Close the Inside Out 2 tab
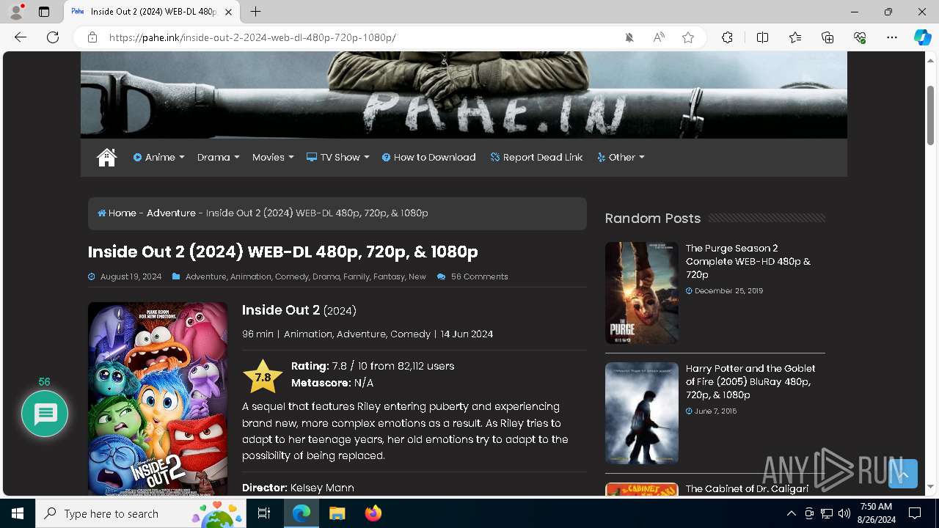The image size is (939, 528). click(228, 12)
